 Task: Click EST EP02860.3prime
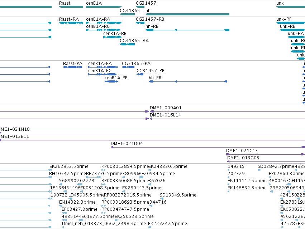tap(286, 174)
